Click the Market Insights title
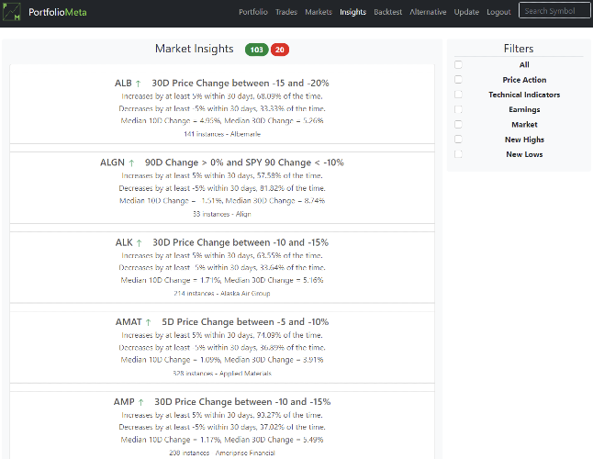The width and height of the screenshot is (593, 459). [x=194, y=49]
